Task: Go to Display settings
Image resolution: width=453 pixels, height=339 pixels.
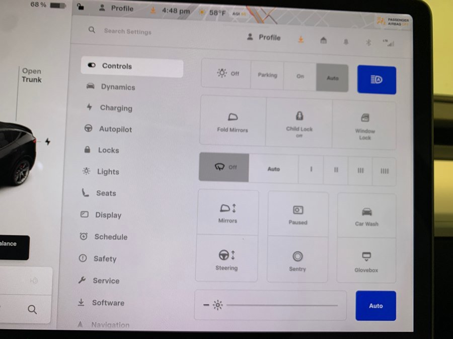Action: tap(101, 215)
